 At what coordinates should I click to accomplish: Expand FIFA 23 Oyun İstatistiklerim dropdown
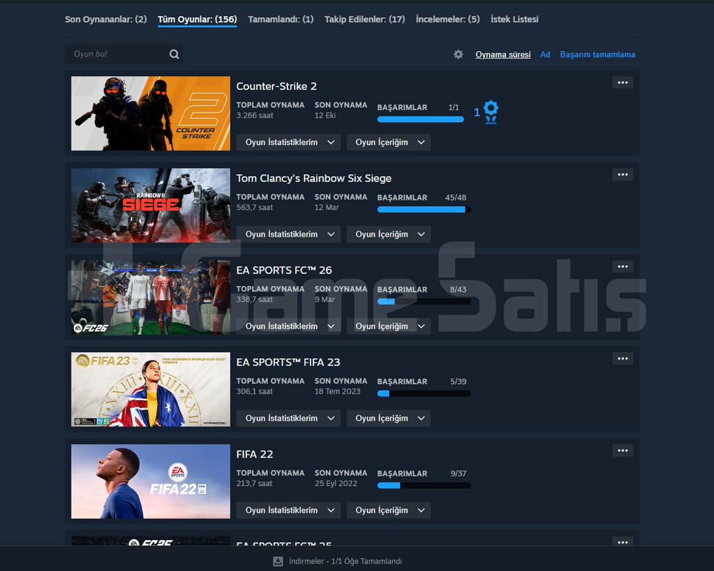pos(289,418)
